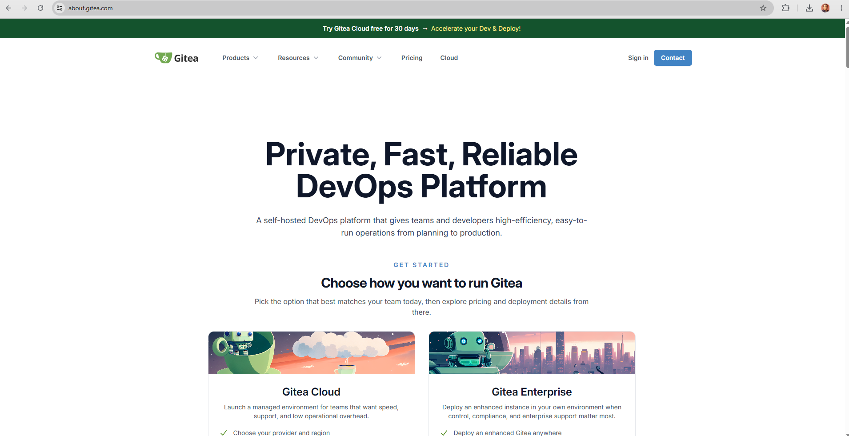This screenshot has height=436, width=849.
Task: Click the 'Choose your provider and region' line
Action: 281,432
